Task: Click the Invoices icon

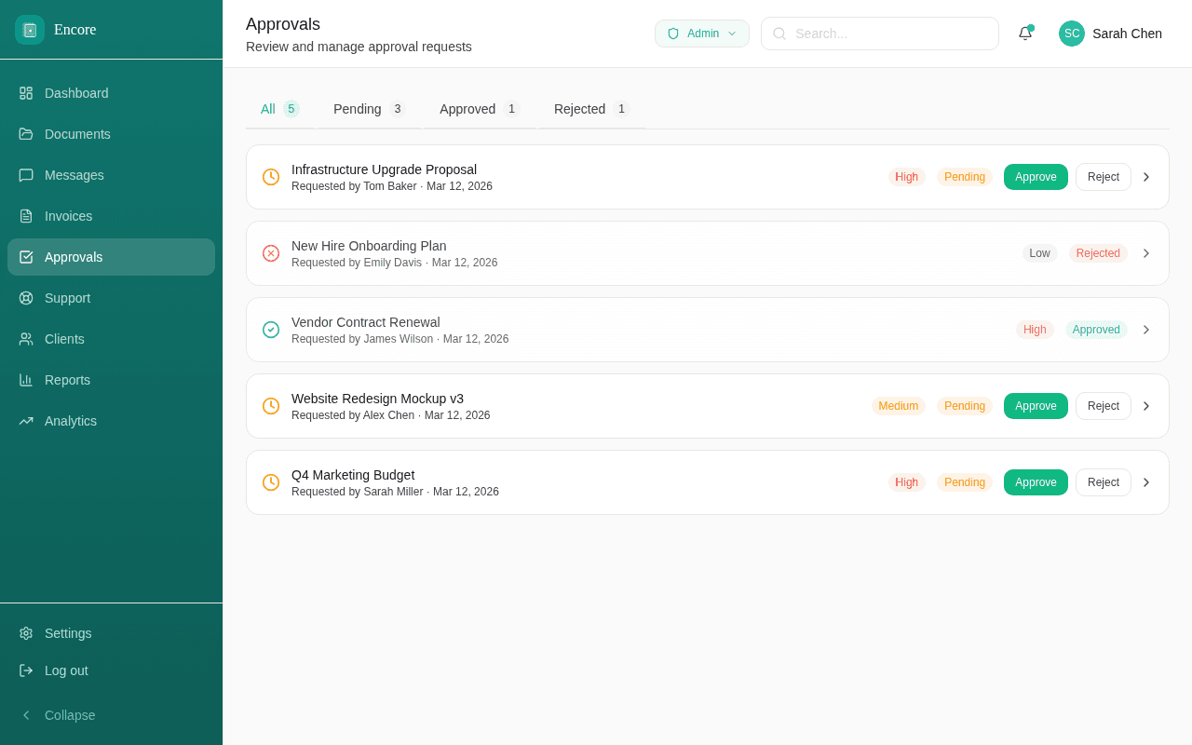Action: coord(25,216)
